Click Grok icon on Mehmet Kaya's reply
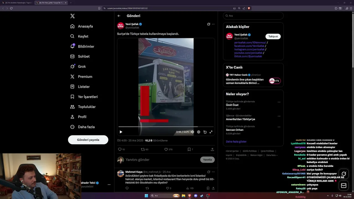 209,172
